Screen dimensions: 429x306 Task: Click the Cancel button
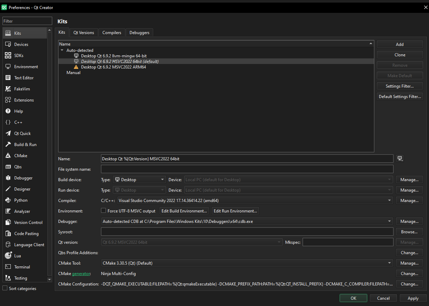383,298
